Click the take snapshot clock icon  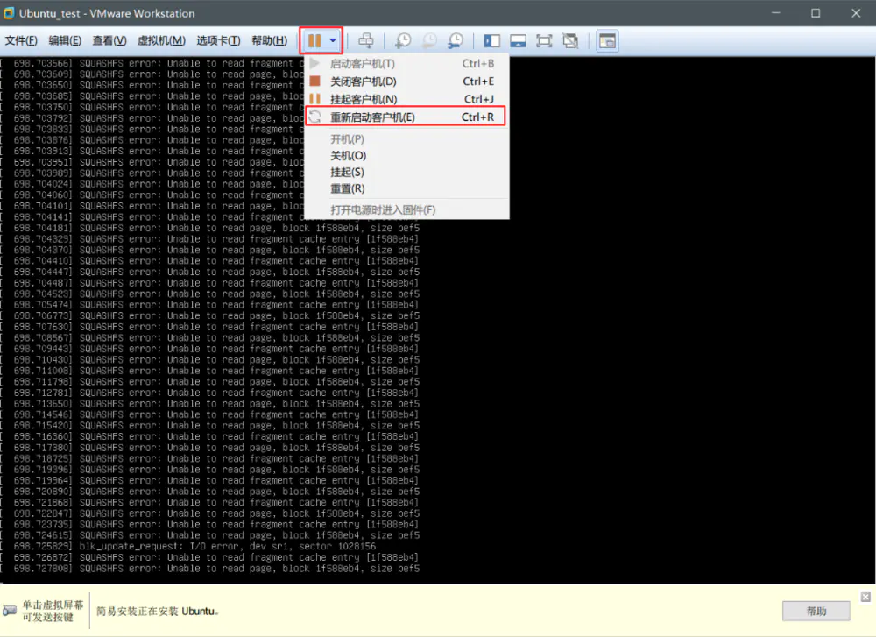[403, 41]
